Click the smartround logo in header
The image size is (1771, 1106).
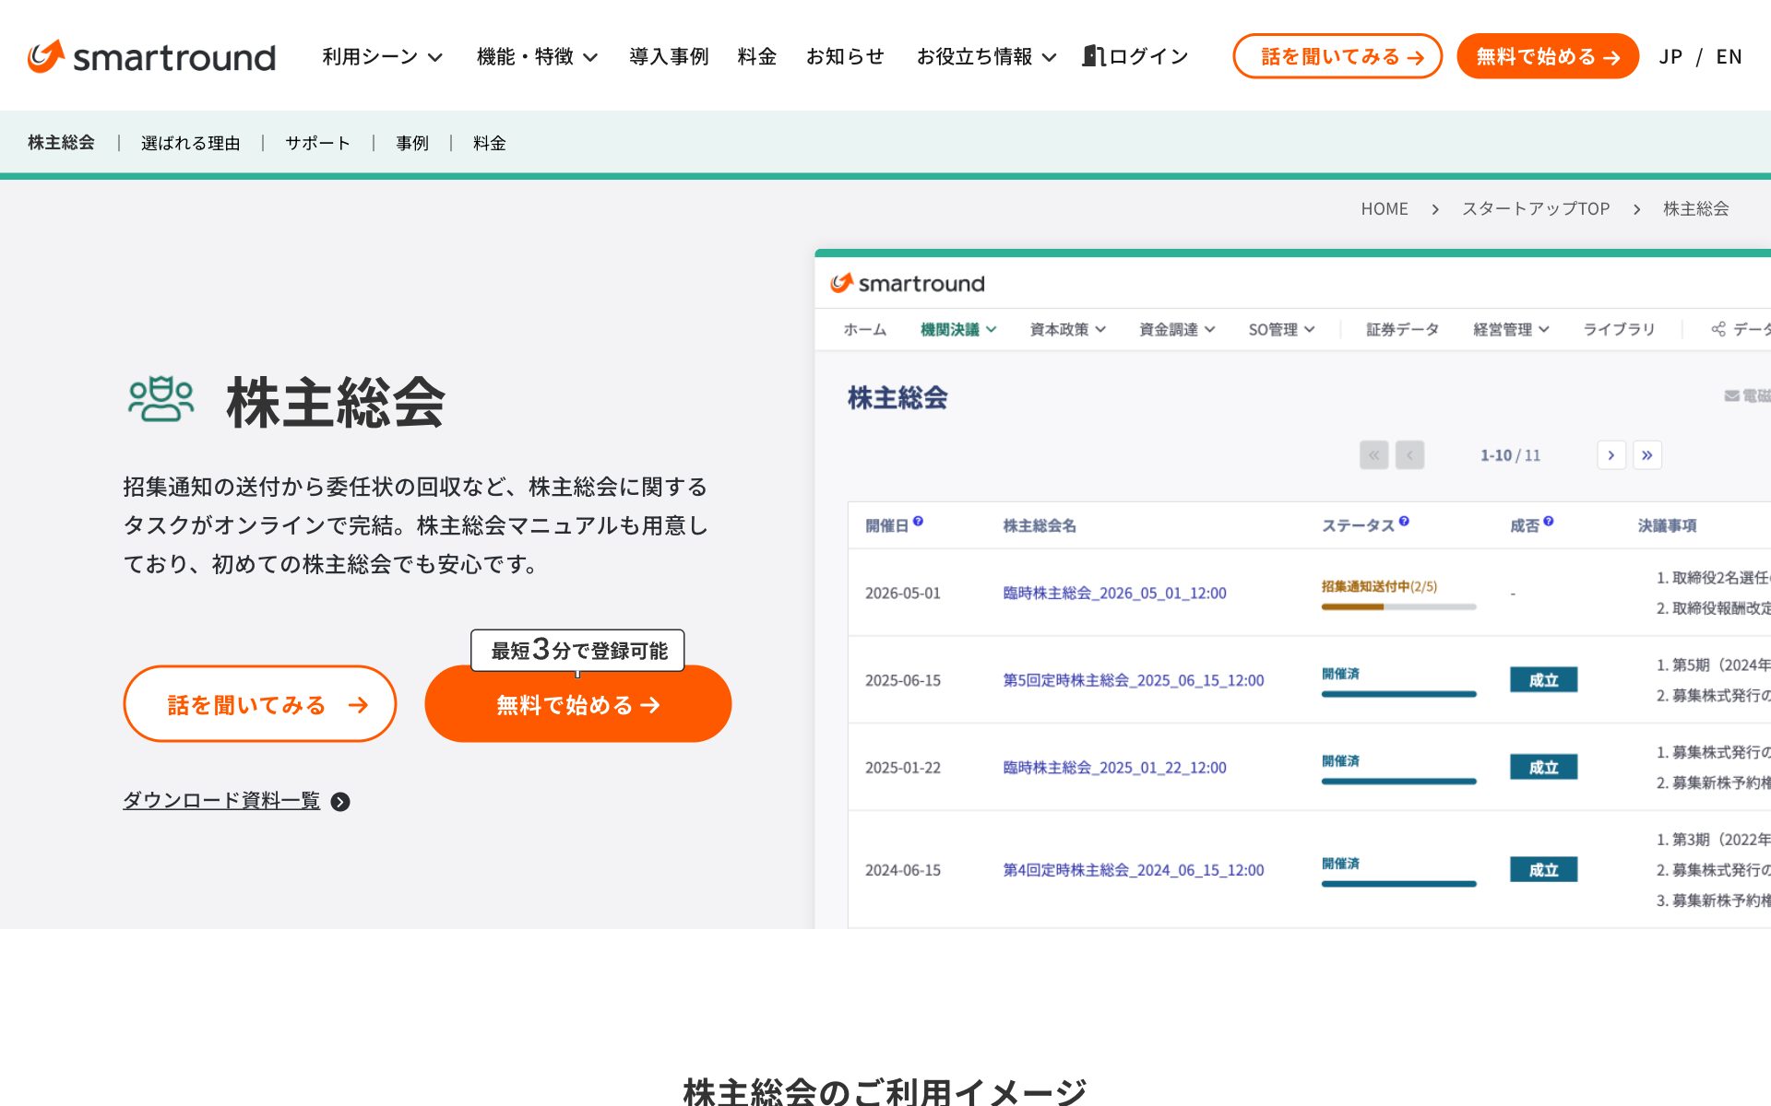151,56
